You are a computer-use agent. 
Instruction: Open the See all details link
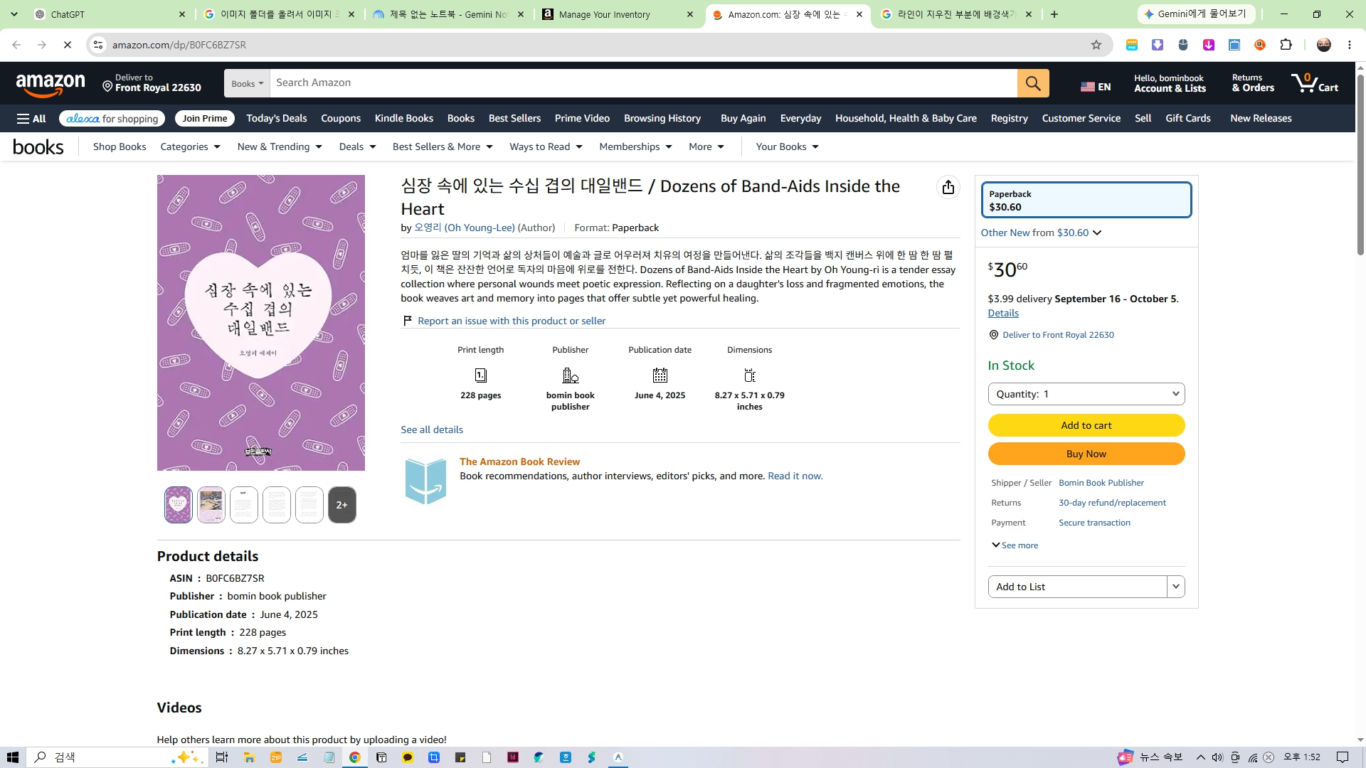(432, 430)
